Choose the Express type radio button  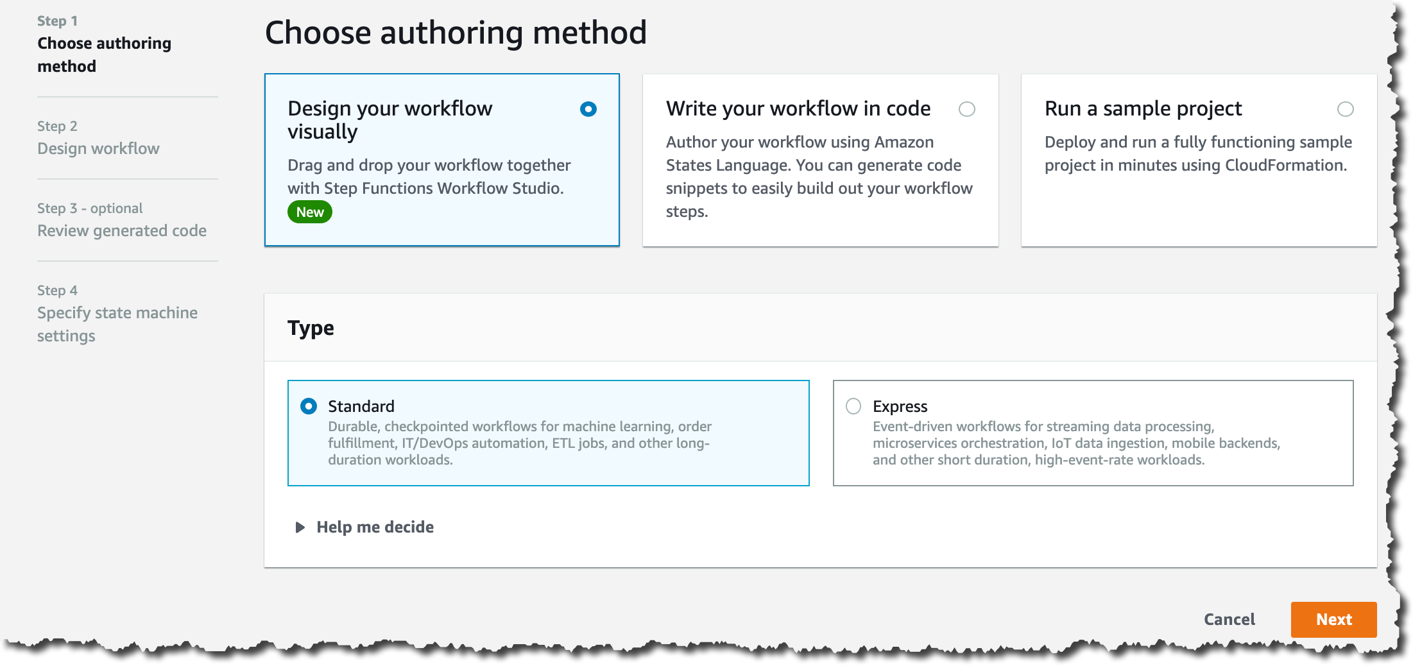click(x=853, y=406)
